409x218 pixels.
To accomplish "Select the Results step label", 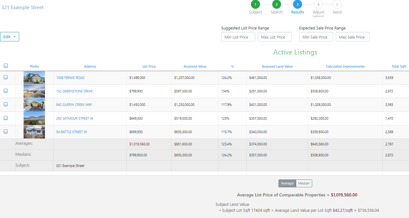I will coord(298,12).
